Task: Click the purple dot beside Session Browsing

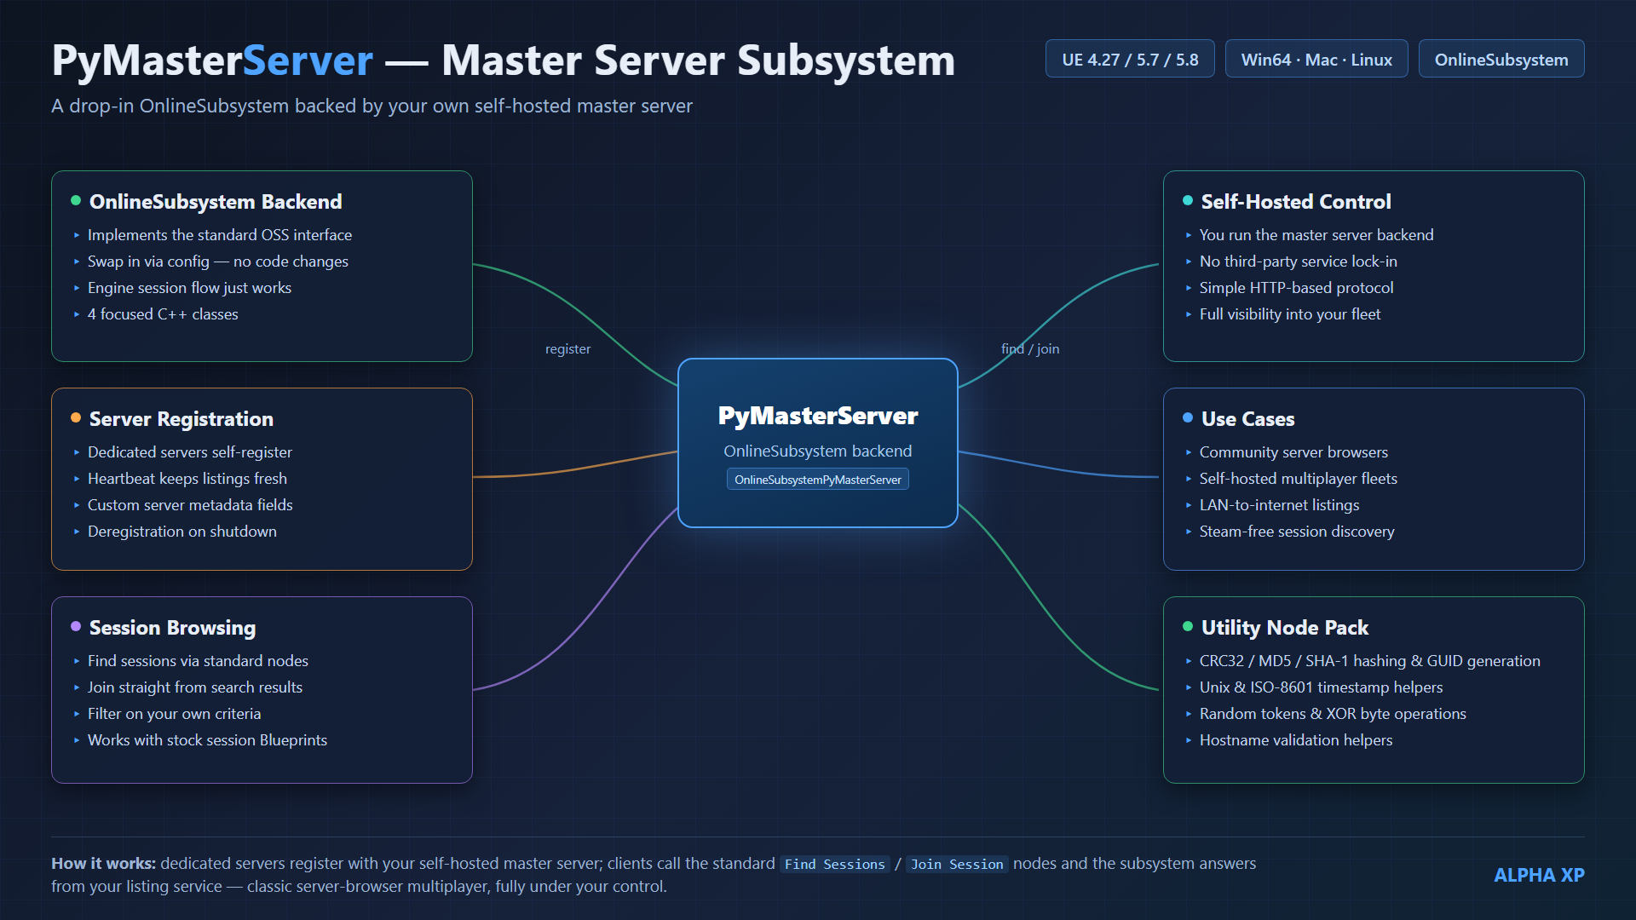Action: pos(76,627)
